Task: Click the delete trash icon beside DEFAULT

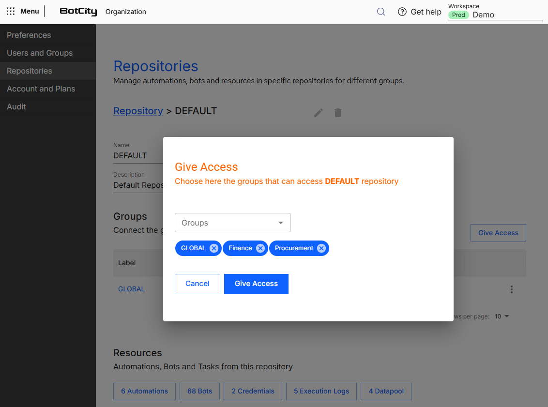Action: (337, 113)
